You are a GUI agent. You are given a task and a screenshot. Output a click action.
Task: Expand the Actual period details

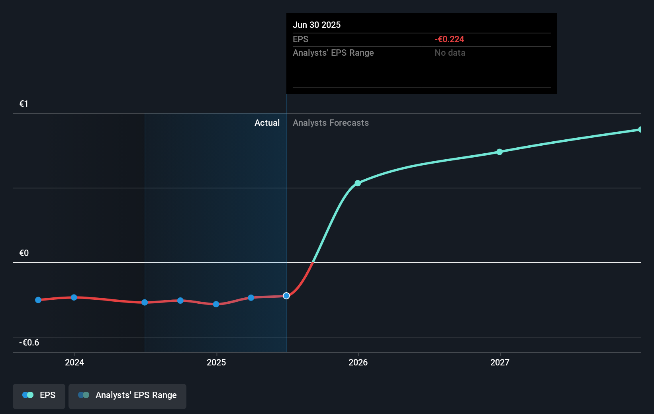[x=267, y=123]
